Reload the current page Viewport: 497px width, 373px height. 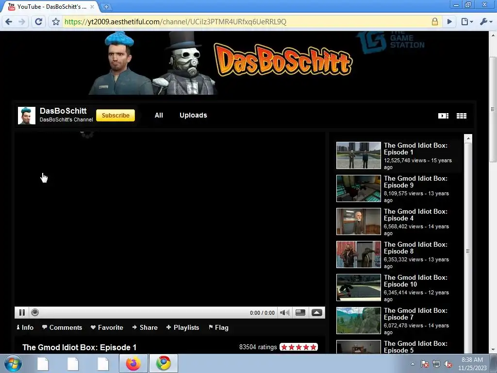(x=38, y=21)
